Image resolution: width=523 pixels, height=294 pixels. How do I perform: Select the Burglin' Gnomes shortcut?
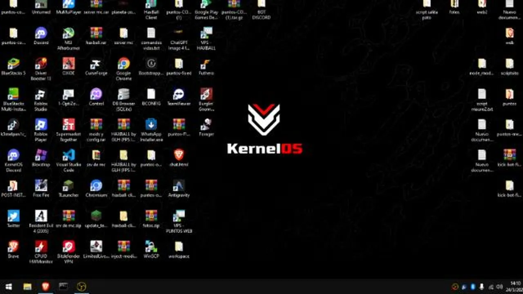pyautogui.click(x=206, y=100)
